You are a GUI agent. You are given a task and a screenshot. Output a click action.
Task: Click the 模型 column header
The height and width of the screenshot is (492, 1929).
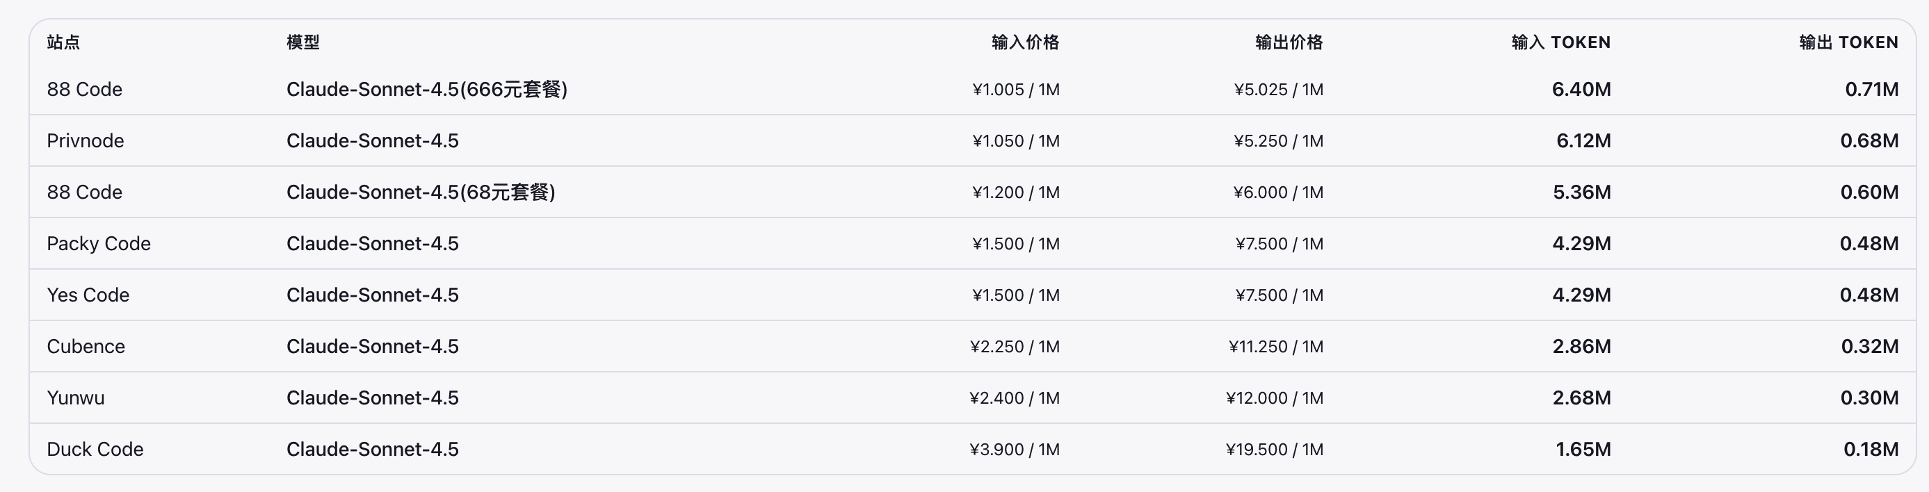coord(302,42)
